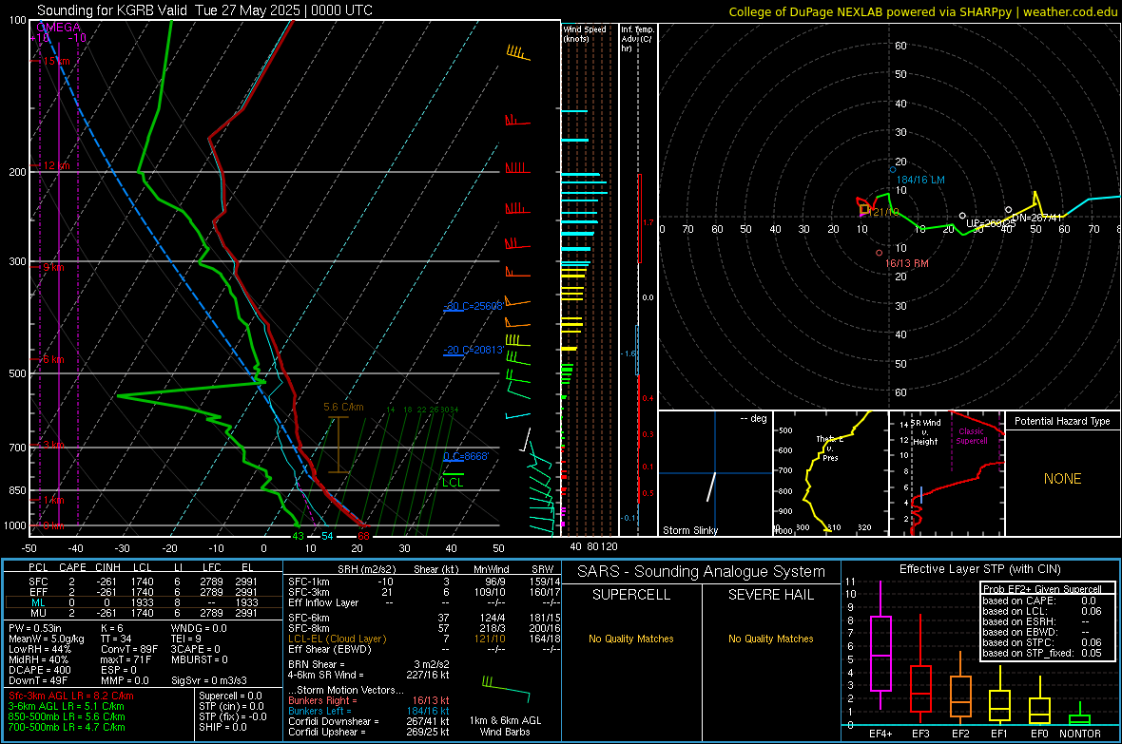Screen dimensions: 1122x744
Task: Click the 184/16 LM hodograph marker label
Action: (920, 181)
